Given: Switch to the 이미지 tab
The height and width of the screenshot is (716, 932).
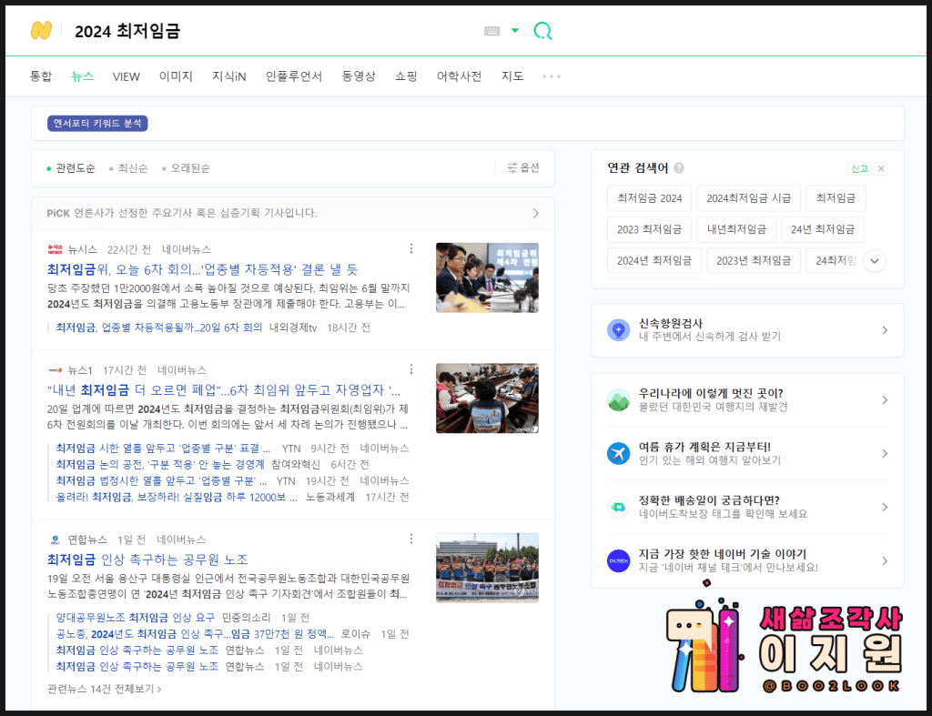Looking at the screenshot, I should 176,76.
